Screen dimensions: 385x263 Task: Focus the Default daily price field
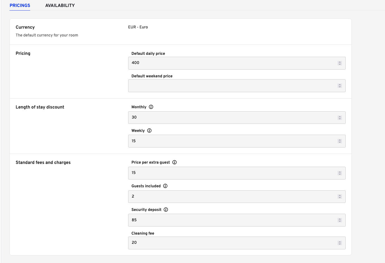(x=237, y=63)
